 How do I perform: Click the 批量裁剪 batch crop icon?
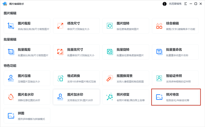click(11, 52)
